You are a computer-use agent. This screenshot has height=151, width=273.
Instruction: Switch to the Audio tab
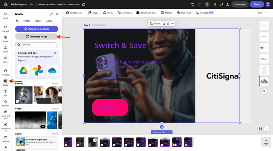pos(49,21)
